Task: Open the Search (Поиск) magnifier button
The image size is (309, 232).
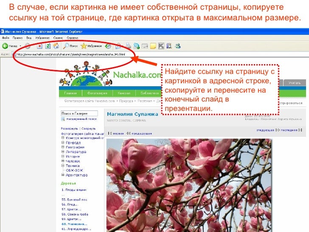Action: (x=70, y=46)
